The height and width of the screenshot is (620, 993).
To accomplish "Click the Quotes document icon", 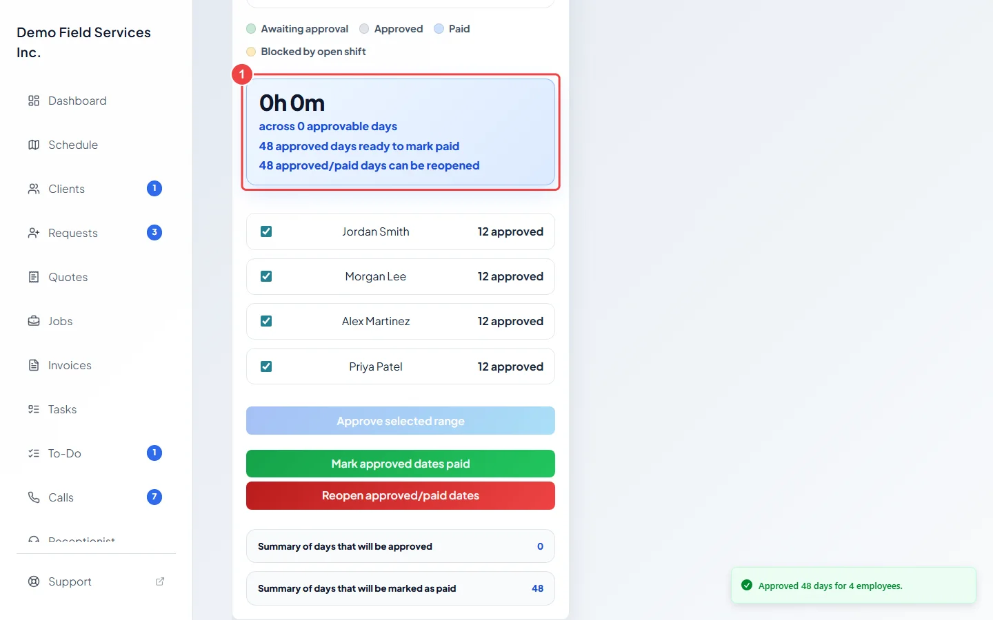I will (33, 277).
